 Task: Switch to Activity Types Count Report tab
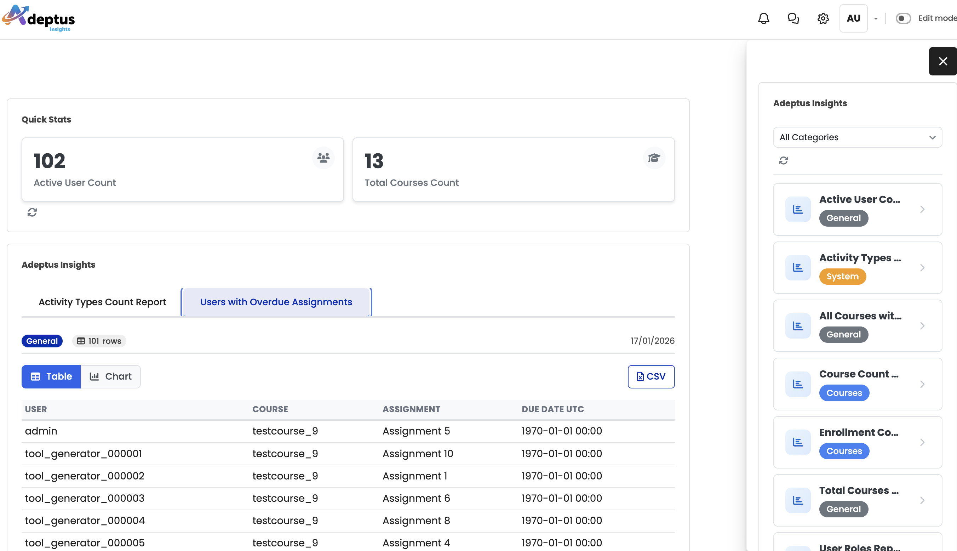[x=102, y=302]
